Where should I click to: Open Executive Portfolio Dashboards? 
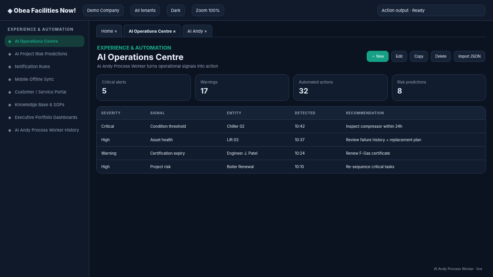pos(44,117)
